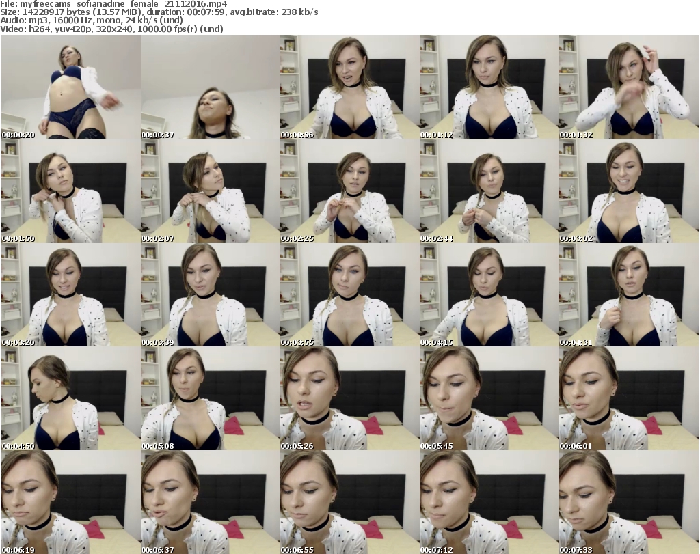Click the File name header line

click(x=114, y=4)
